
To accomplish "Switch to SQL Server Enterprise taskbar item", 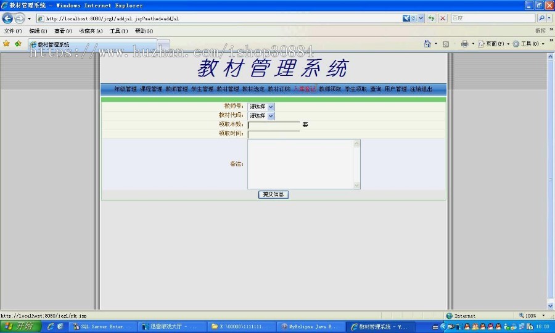I will click(102, 327).
